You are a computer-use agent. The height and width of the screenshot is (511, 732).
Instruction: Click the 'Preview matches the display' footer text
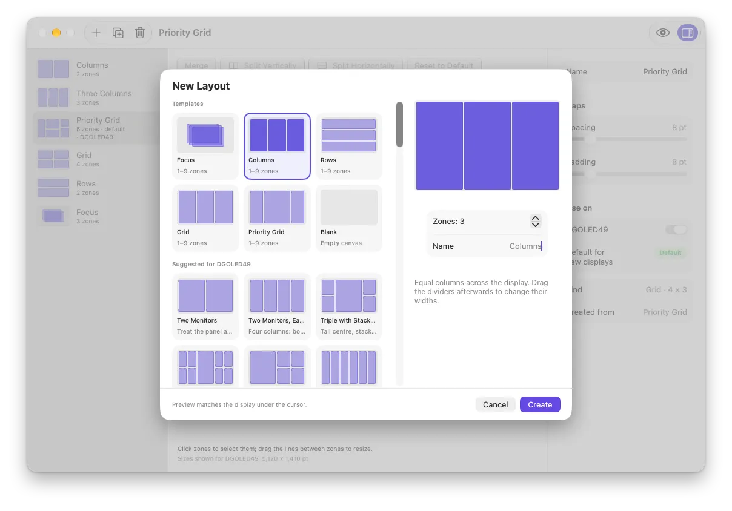239,404
